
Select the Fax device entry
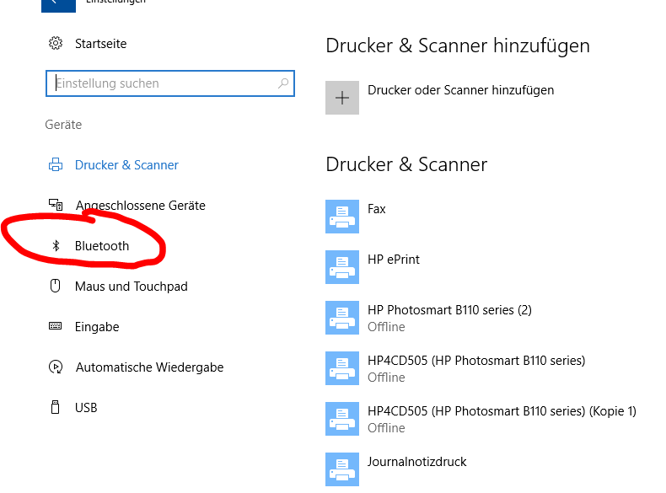[376, 209]
